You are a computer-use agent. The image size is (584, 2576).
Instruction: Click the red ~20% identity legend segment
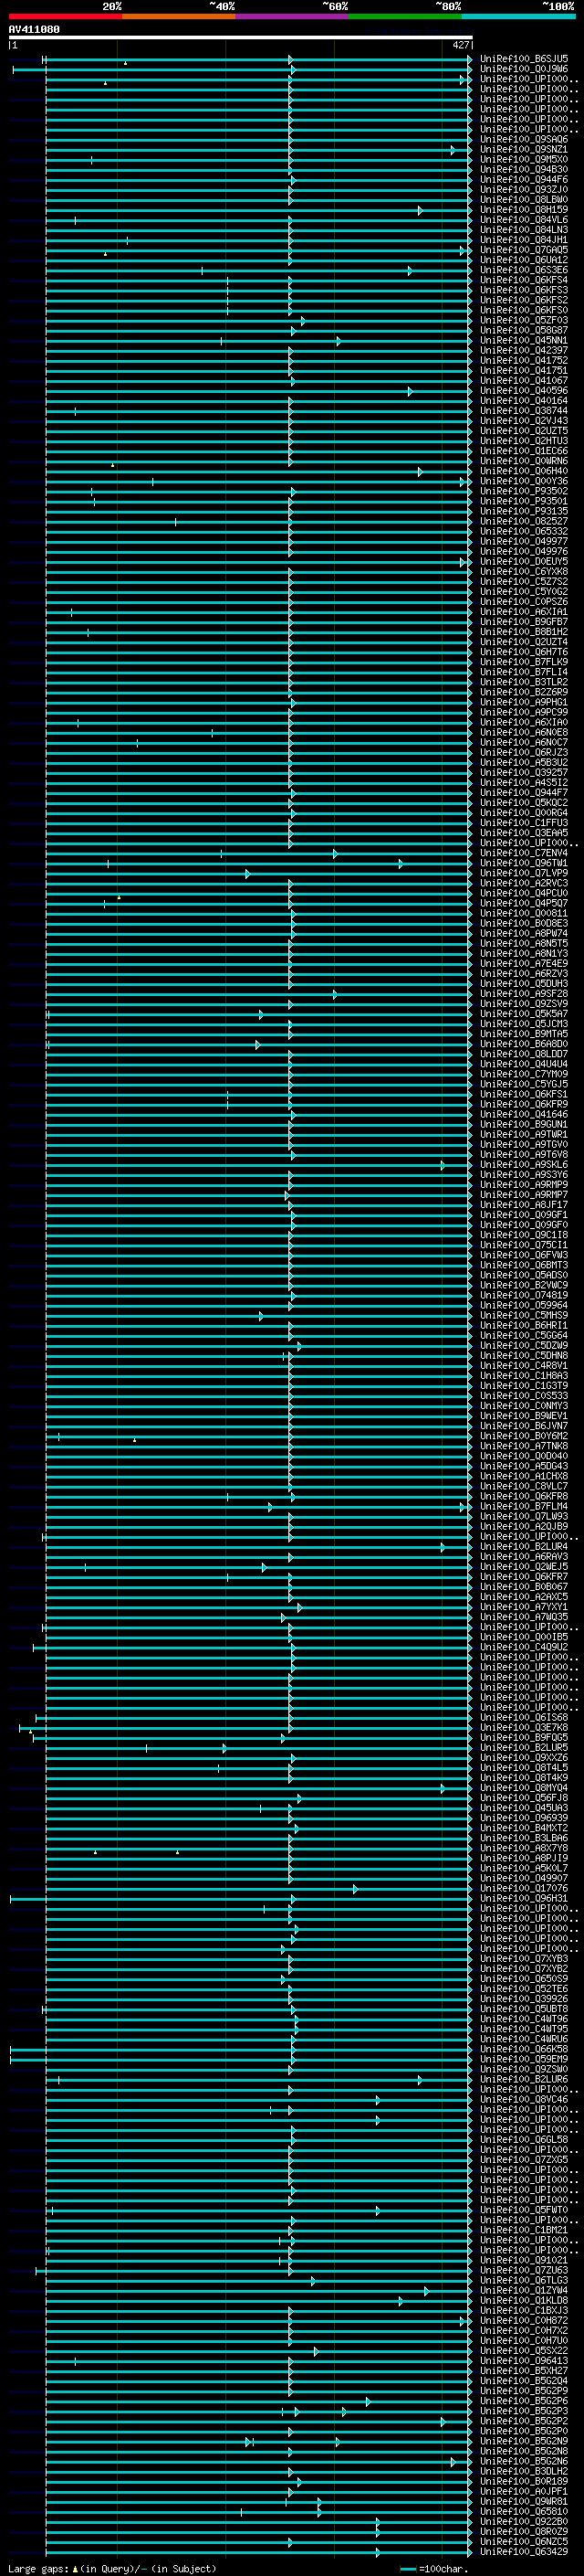65,16
